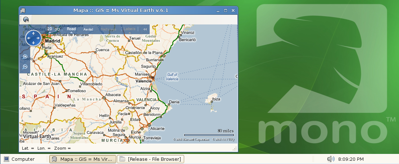Click the Vinaroz label

187,32
